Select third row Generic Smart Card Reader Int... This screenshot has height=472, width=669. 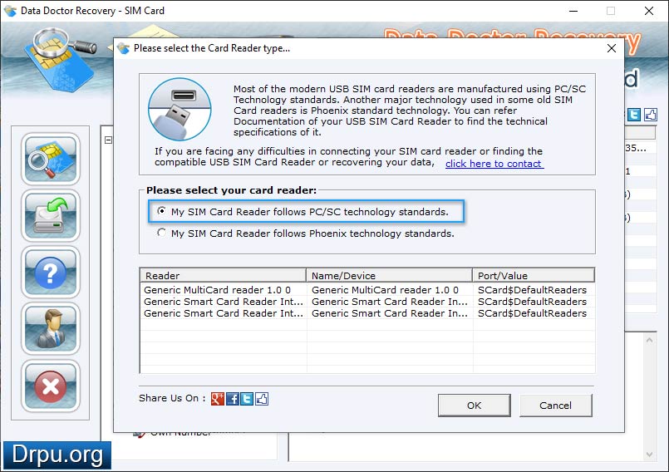(x=367, y=313)
